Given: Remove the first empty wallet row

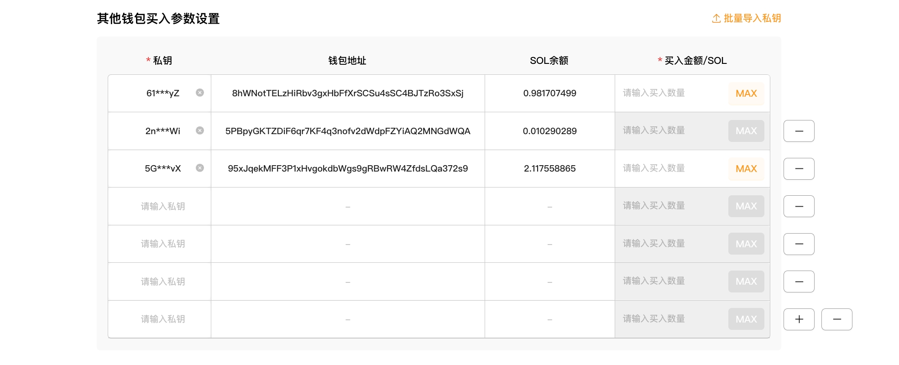Looking at the screenshot, I should tap(799, 206).
